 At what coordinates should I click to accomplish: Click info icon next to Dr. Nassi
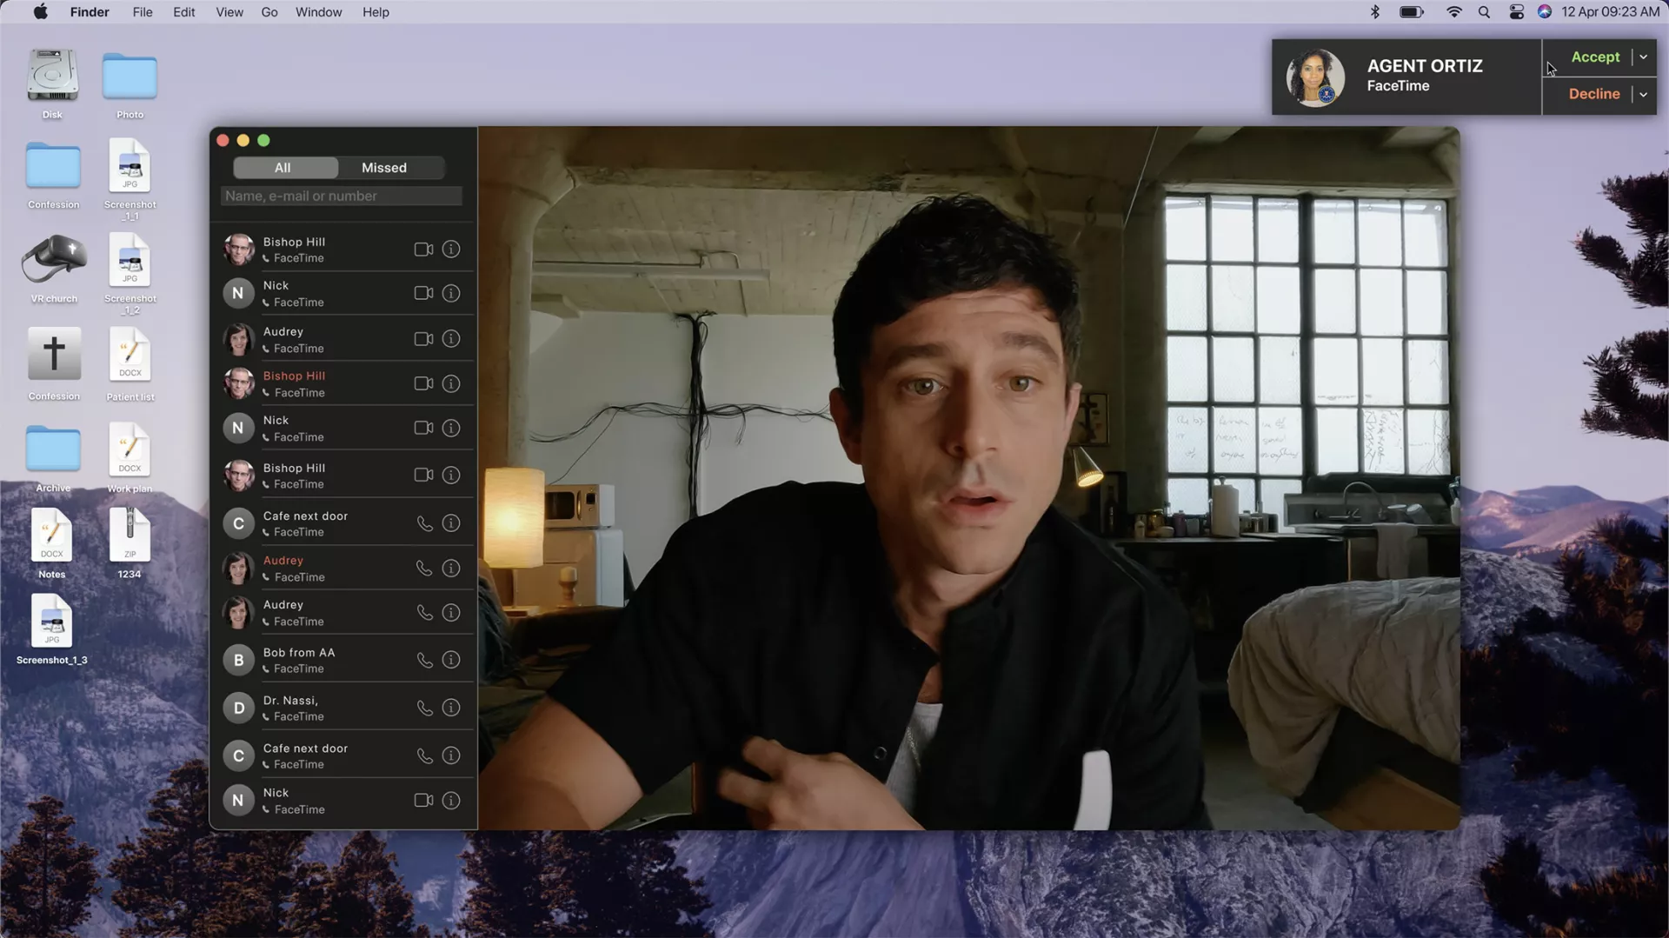click(450, 708)
